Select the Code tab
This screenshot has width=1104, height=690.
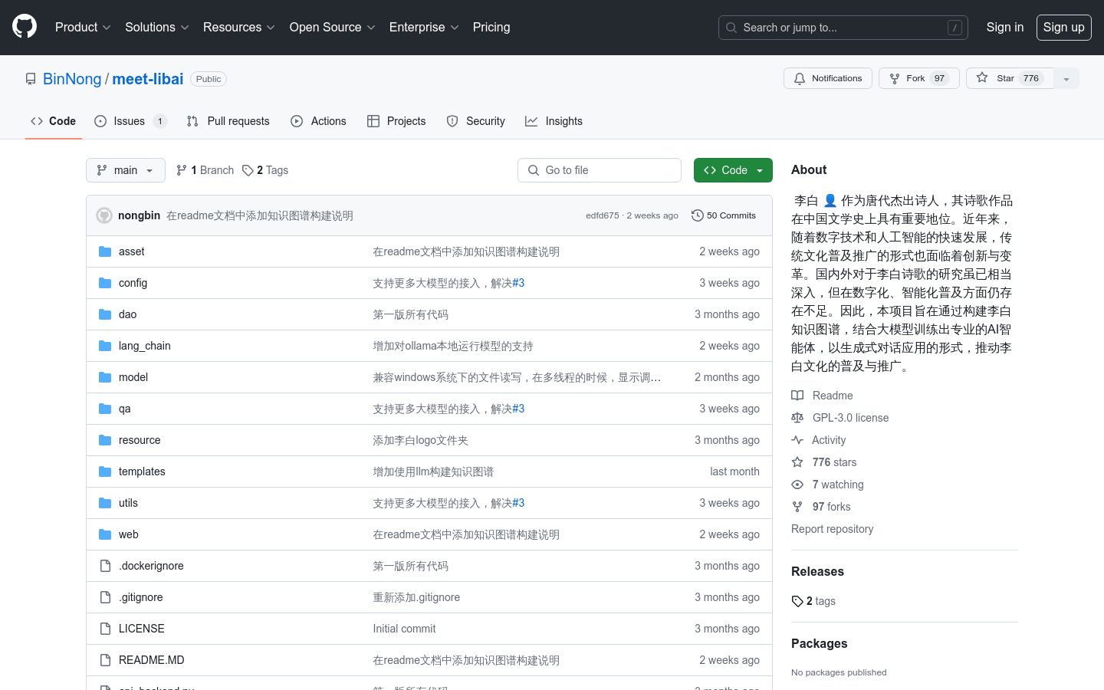pyautogui.click(x=53, y=121)
